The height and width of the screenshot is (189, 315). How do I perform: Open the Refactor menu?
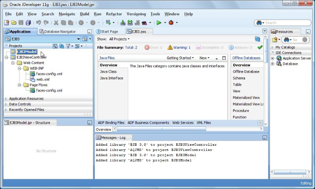point(114,14)
